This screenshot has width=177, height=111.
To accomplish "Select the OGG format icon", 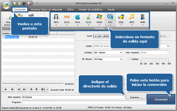I will (x=121, y=18).
